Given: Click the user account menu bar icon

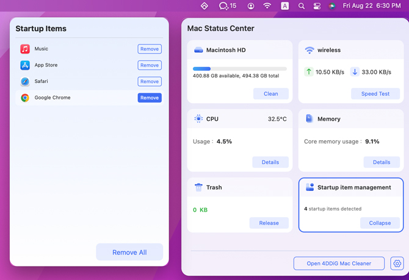Looking at the screenshot, I should click(251, 6).
